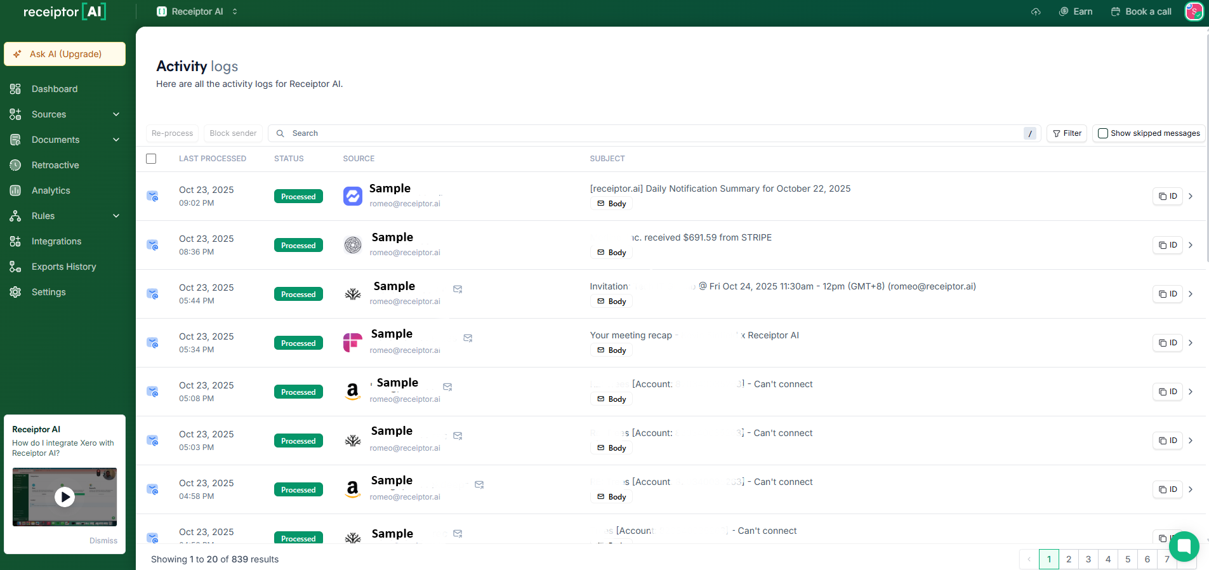
Task: Click Book a call link
Action: [1141, 11]
